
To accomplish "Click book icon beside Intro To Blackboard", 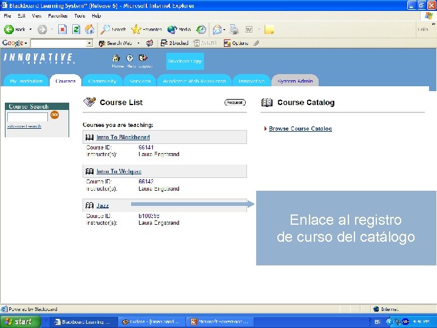I will [x=89, y=137].
